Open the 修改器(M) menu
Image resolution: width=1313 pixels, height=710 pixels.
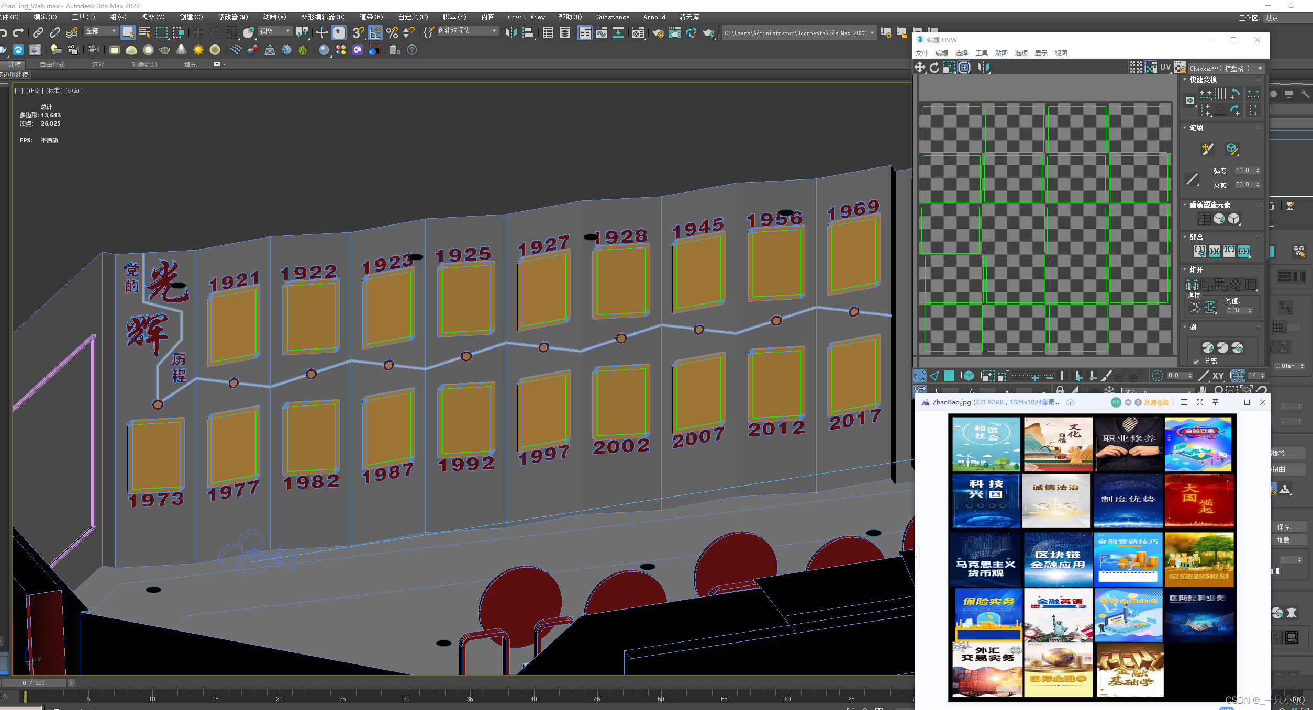[x=232, y=17]
